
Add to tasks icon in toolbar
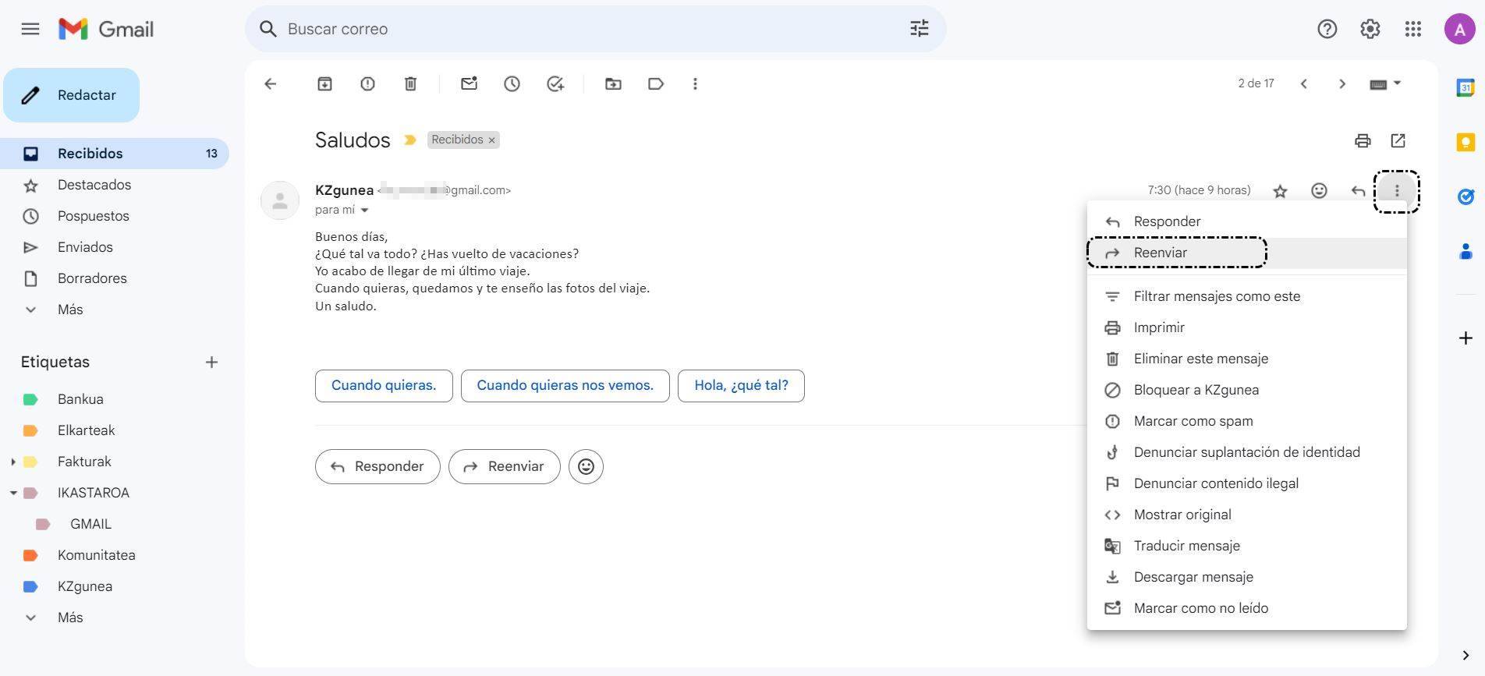point(555,83)
